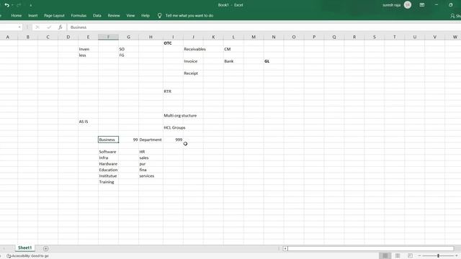
Task: Add a new sheet with plus icon
Action: pos(46,248)
